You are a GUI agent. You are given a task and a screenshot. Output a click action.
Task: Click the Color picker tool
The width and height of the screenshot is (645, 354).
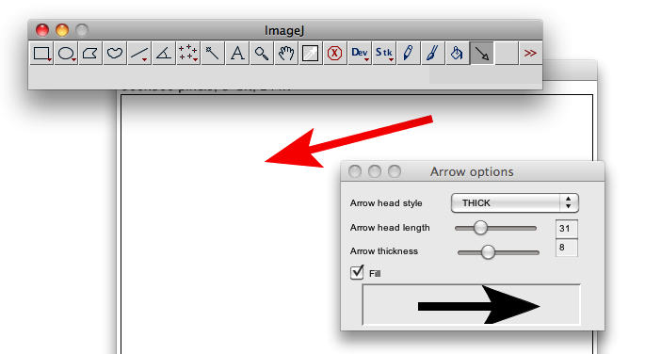(310, 53)
